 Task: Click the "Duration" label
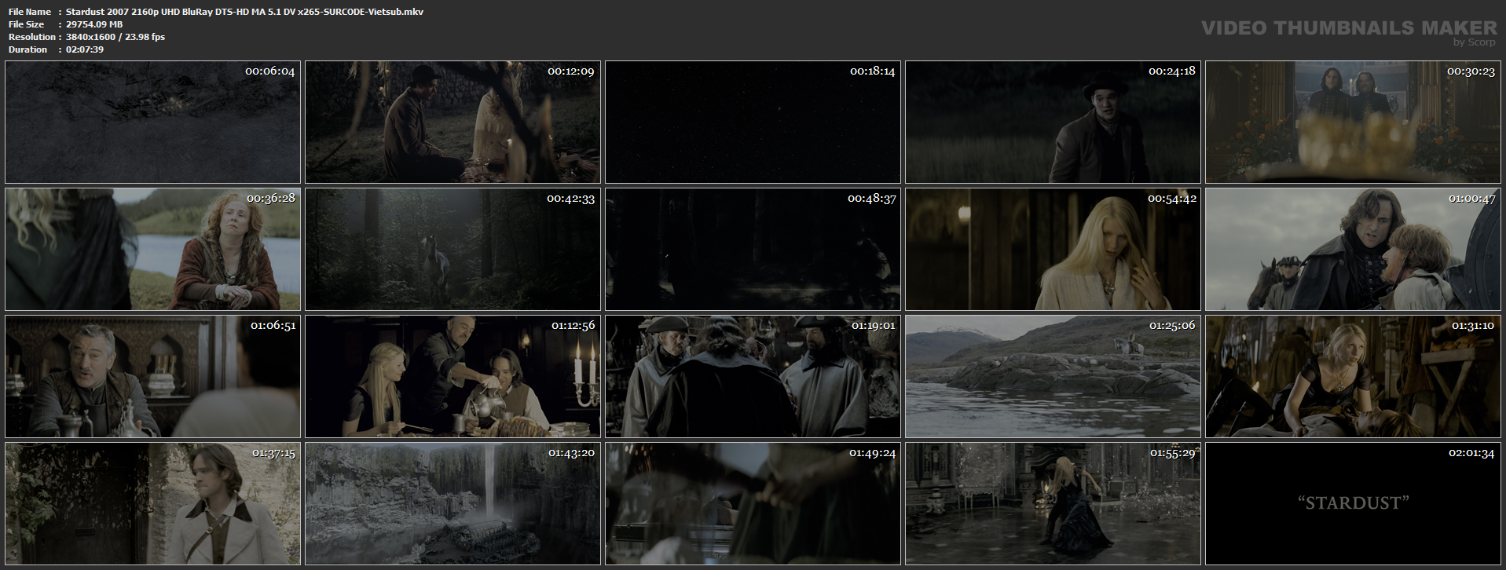[28, 49]
